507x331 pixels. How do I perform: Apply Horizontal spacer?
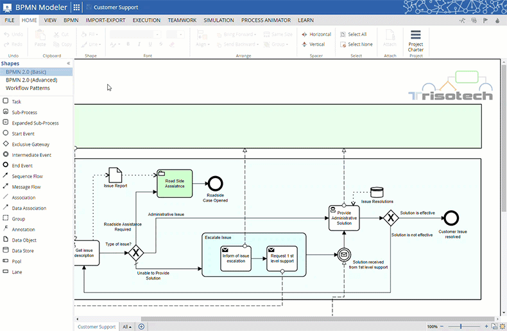click(x=316, y=34)
